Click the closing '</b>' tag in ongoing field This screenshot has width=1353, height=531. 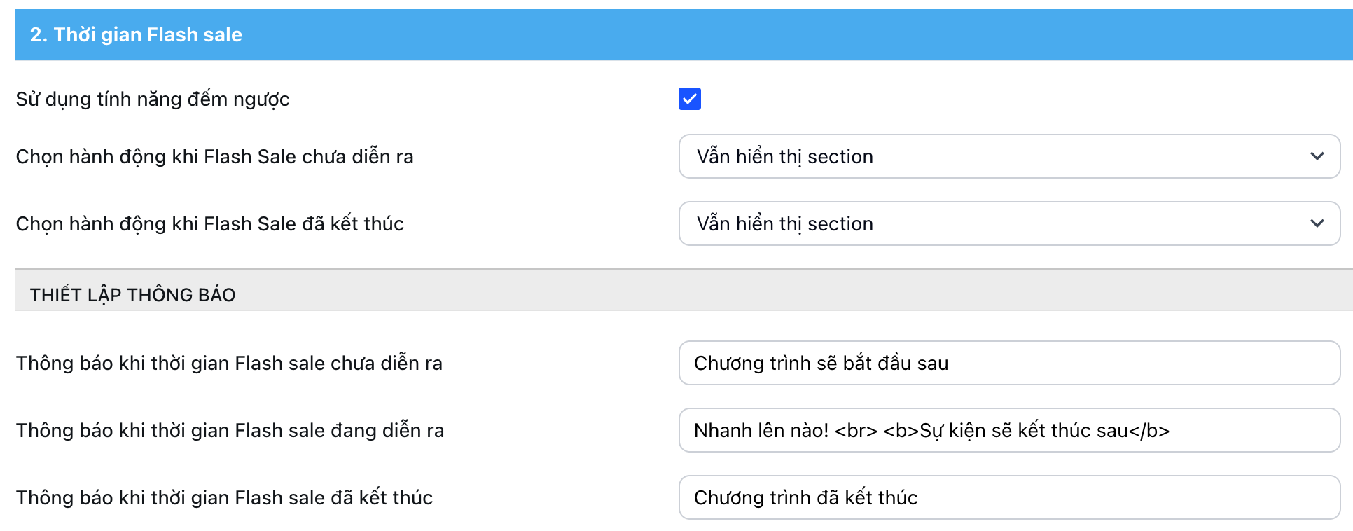coord(1149,430)
